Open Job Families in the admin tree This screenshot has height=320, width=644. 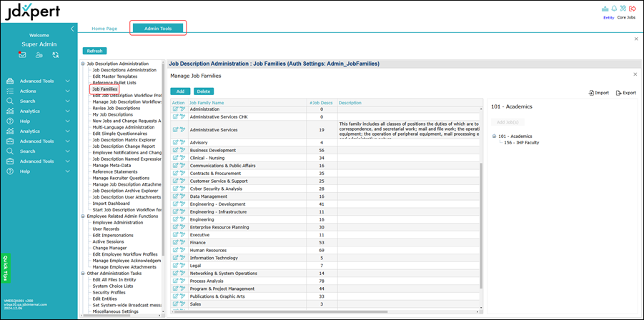[x=104, y=89]
